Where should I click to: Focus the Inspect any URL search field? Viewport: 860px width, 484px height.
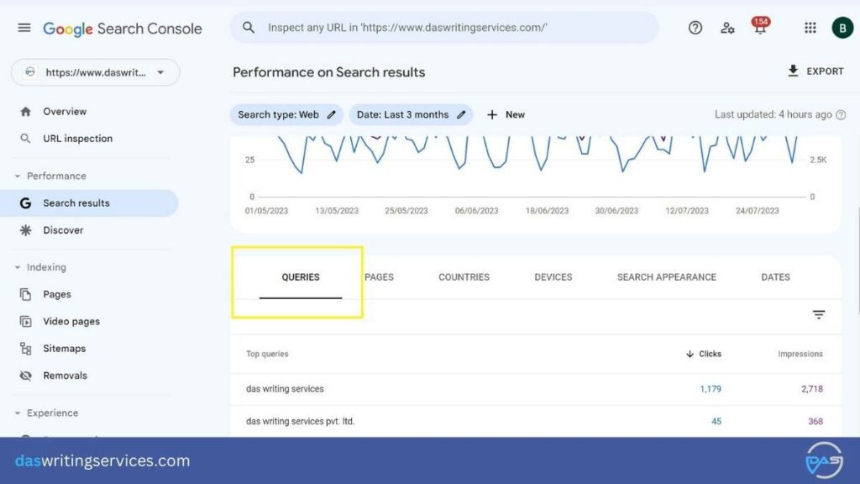[x=444, y=28]
